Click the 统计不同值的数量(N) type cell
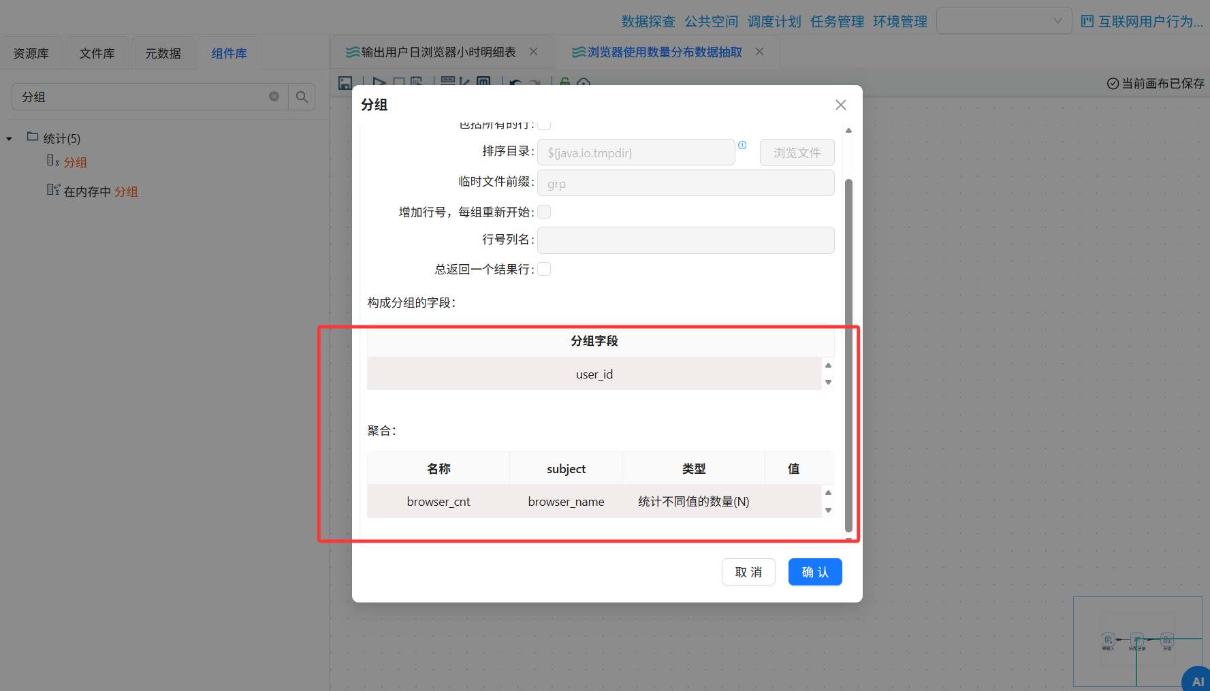Screen dimensions: 1210x691 (x=693, y=501)
